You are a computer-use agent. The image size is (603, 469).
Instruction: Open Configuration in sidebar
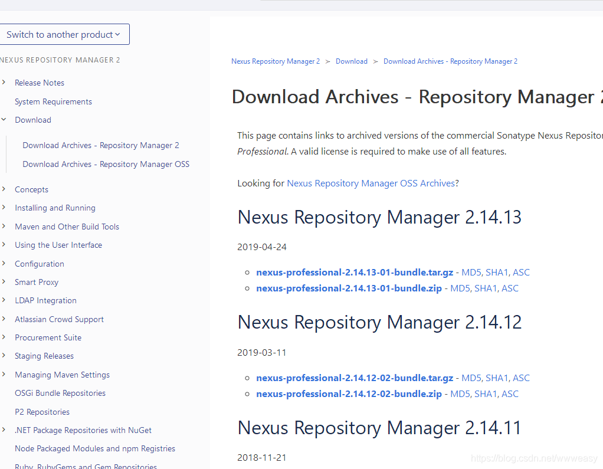[39, 264]
